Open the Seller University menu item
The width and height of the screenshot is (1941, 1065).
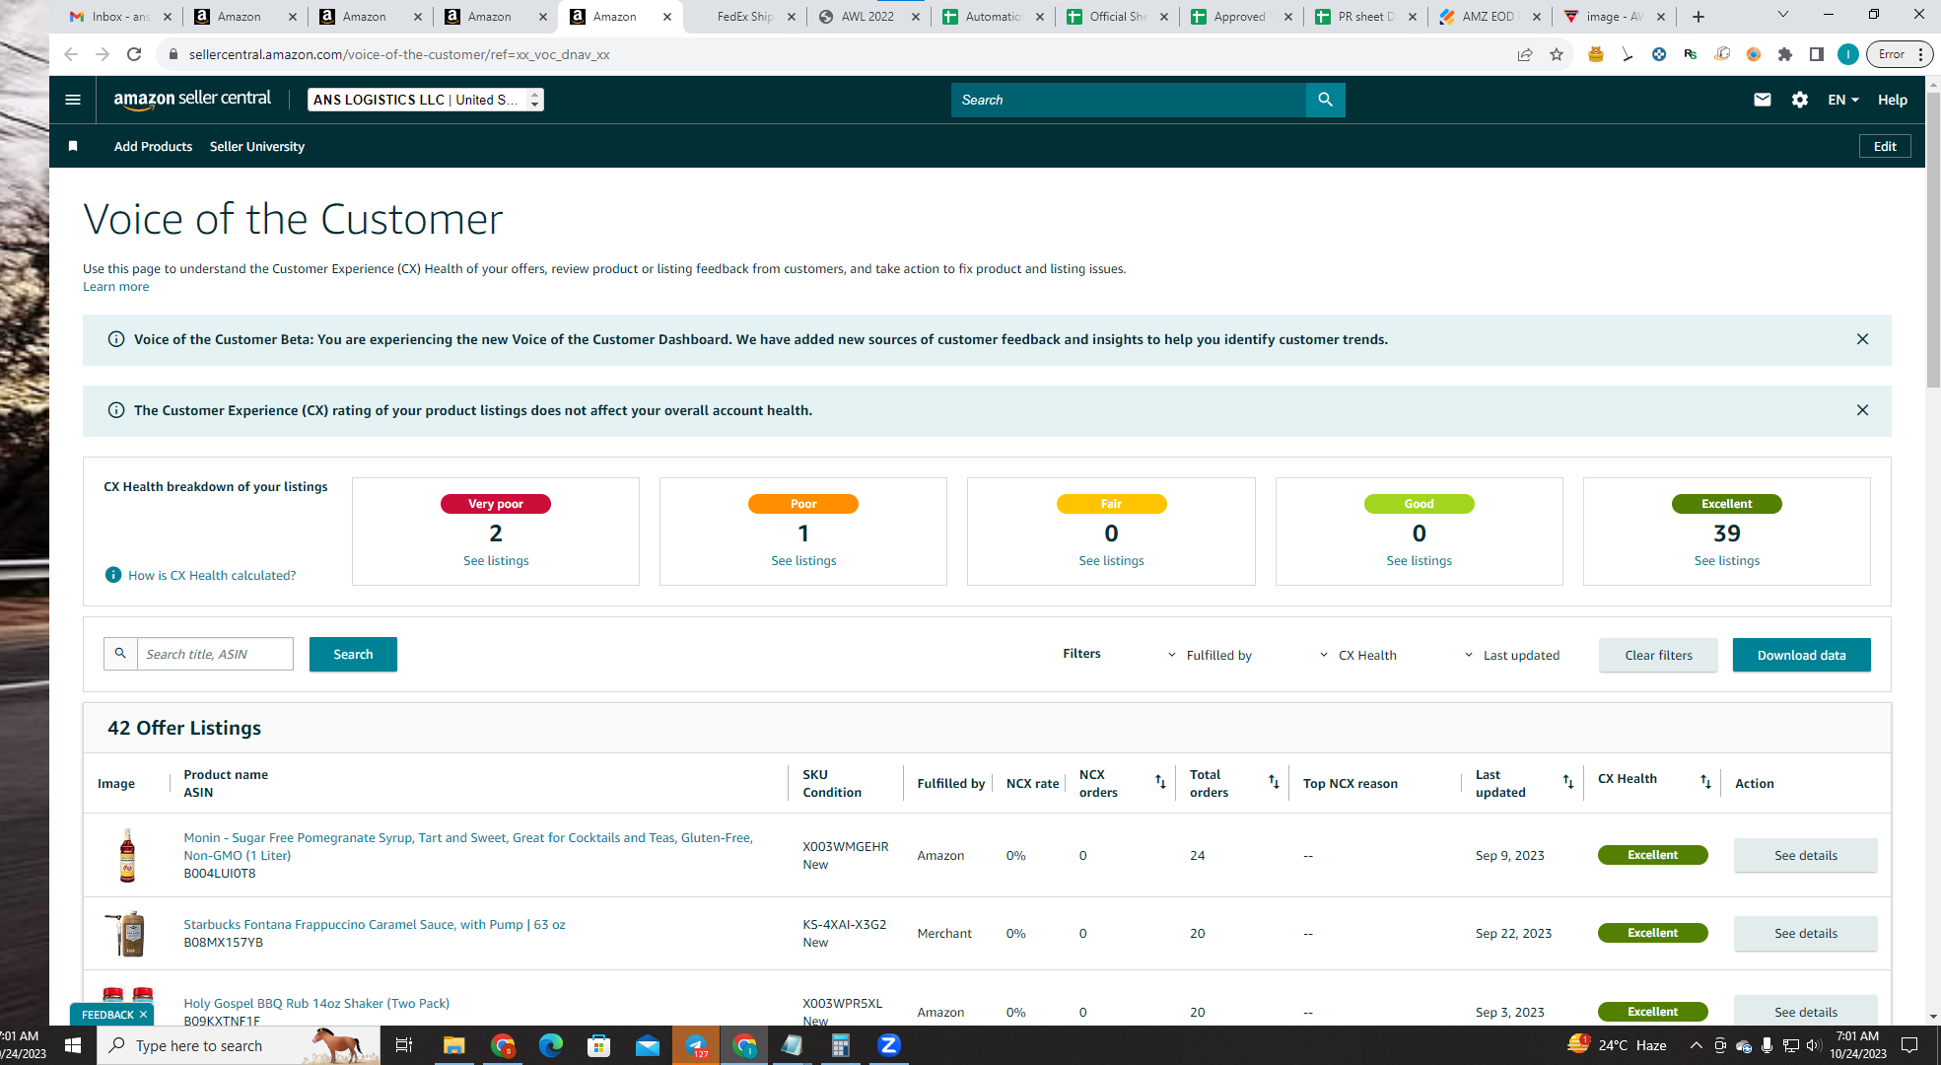[x=257, y=146]
